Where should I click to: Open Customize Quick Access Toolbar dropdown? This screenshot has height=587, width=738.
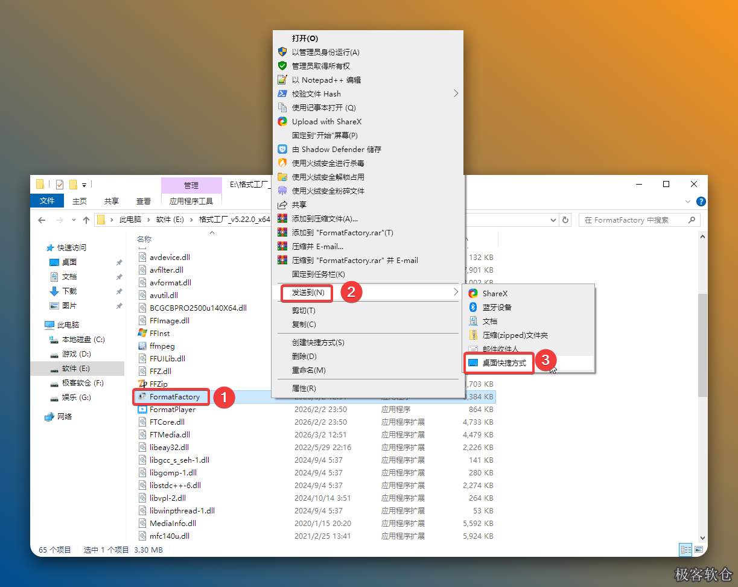84,185
